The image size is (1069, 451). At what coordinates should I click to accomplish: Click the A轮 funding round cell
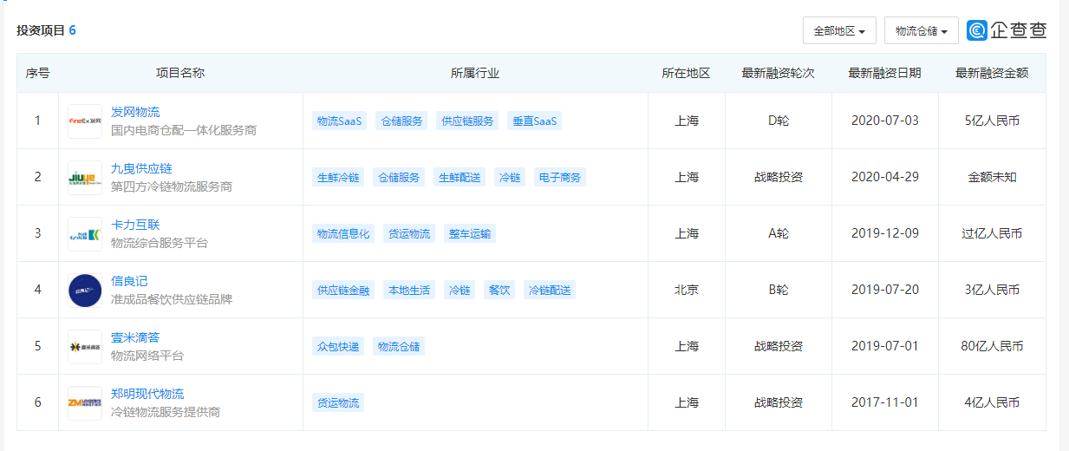(x=779, y=233)
